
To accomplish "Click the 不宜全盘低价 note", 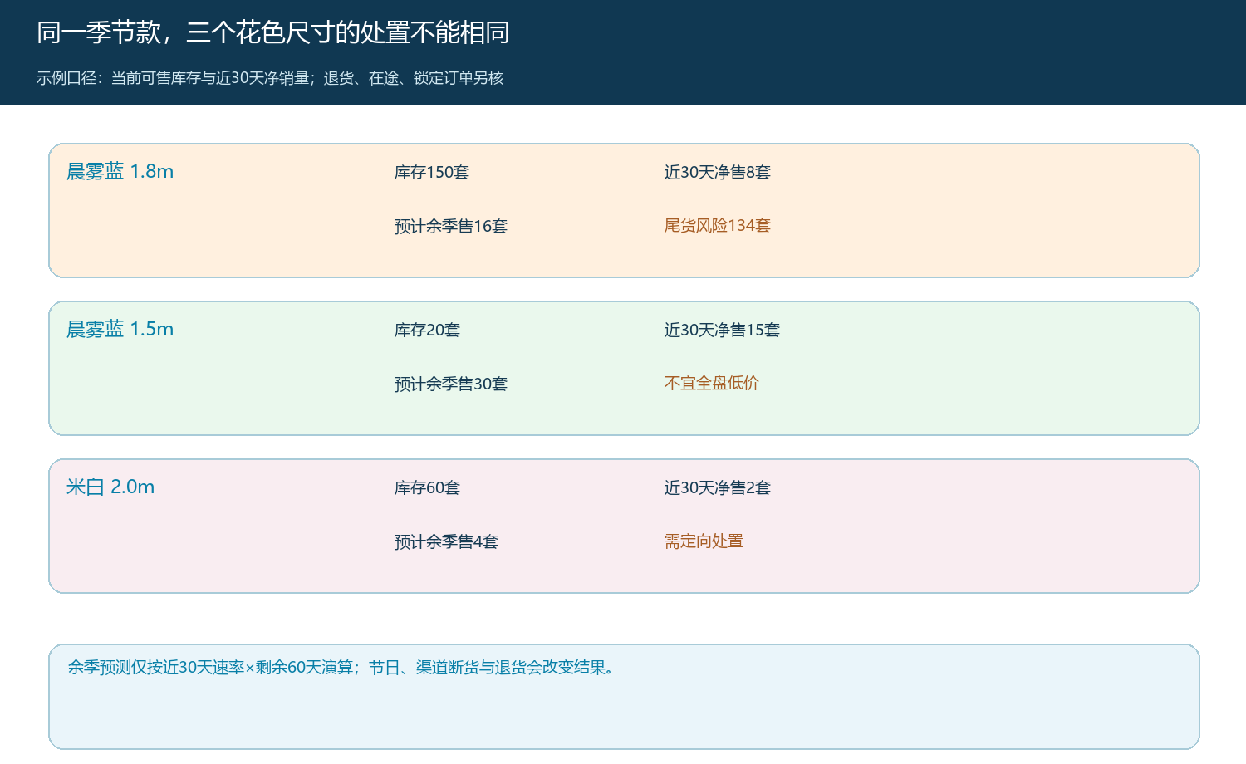I will coord(712,383).
